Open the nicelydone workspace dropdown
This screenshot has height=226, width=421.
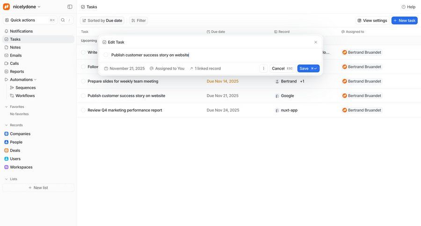(26, 7)
